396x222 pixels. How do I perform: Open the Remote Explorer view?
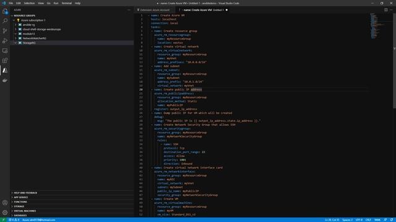pos(5,51)
